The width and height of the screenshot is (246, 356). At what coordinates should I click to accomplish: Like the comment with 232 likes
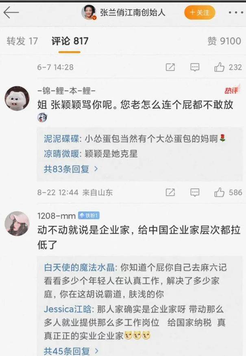pos(219,67)
